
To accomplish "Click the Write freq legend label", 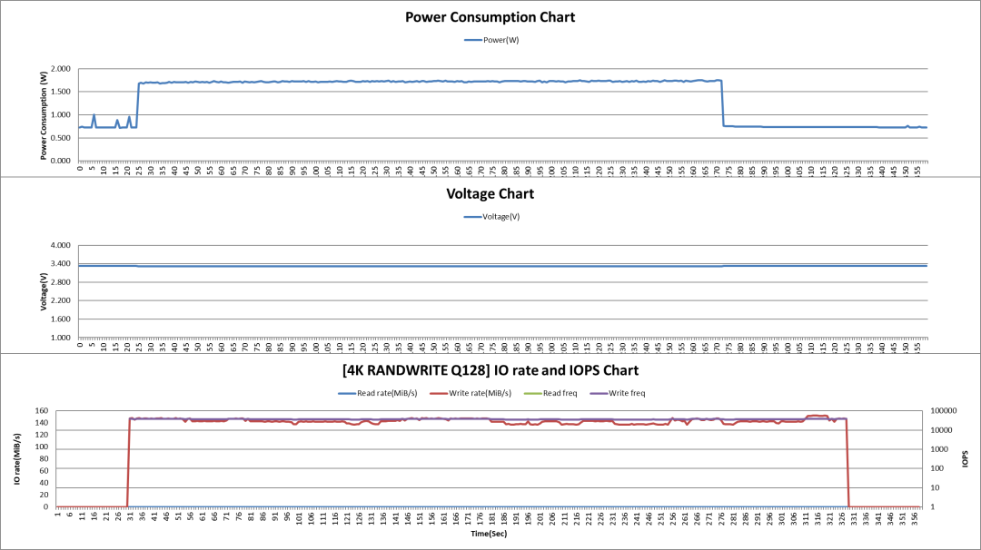I will point(627,393).
